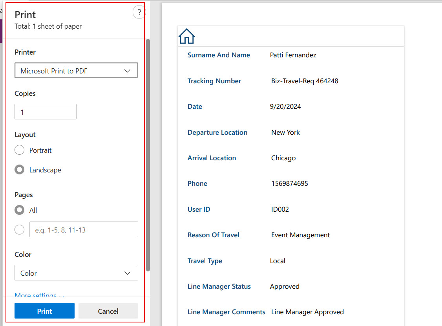The height and width of the screenshot is (326, 442).
Task: Select the Portrait layout radio button
Action: [x=20, y=150]
